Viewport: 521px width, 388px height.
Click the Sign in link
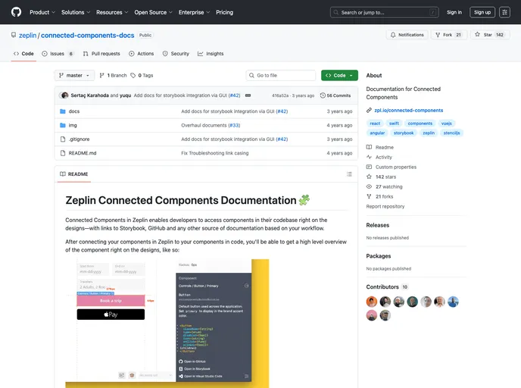pyautogui.click(x=454, y=12)
